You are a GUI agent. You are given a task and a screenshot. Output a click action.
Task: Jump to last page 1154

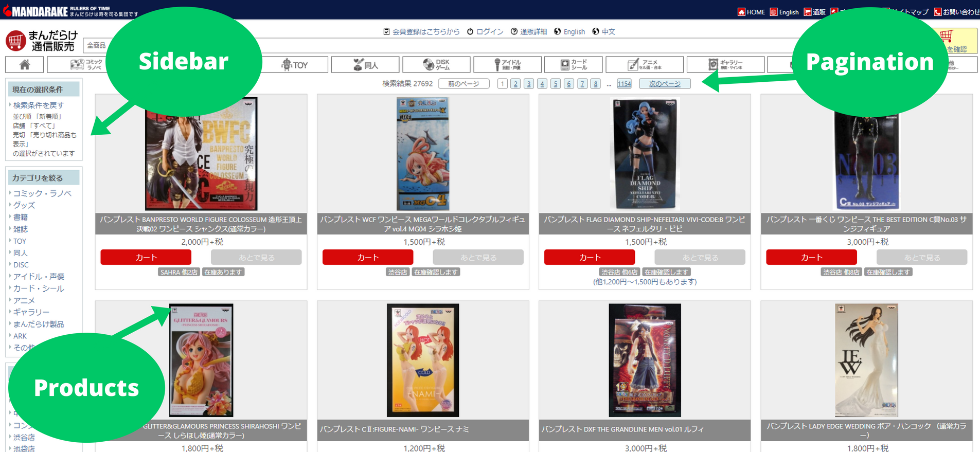pos(624,84)
